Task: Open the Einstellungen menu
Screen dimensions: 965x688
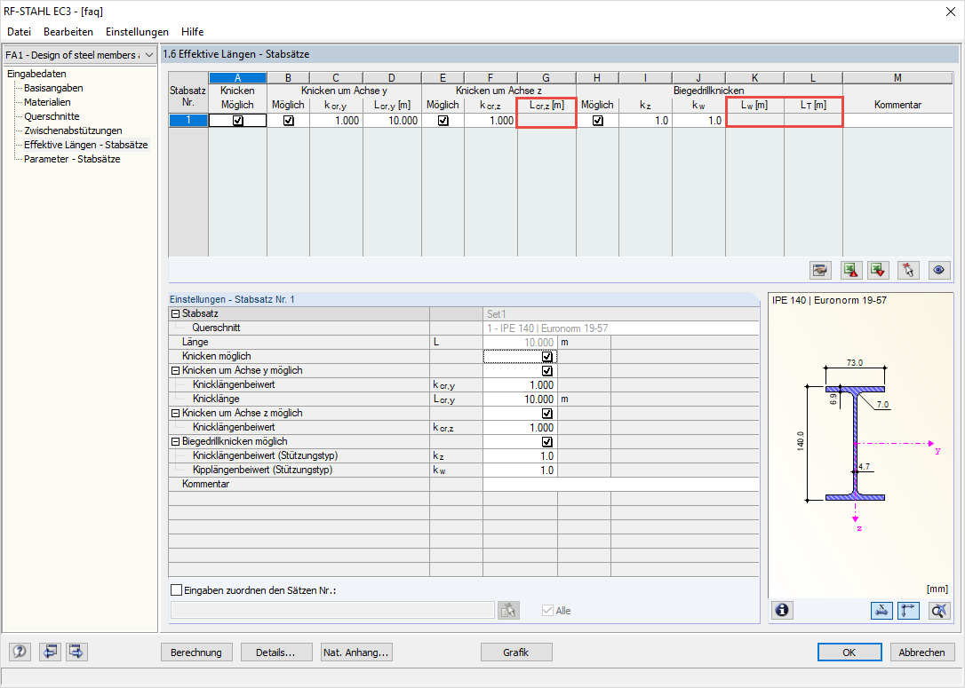Action: coord(137,32)
